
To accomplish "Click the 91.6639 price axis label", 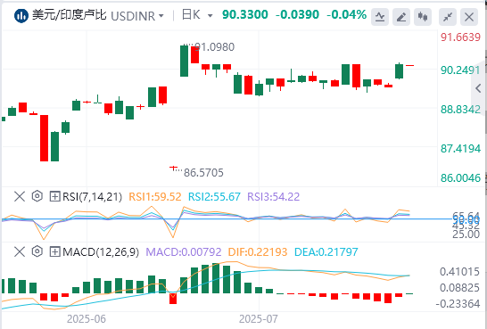I will 460,37.
